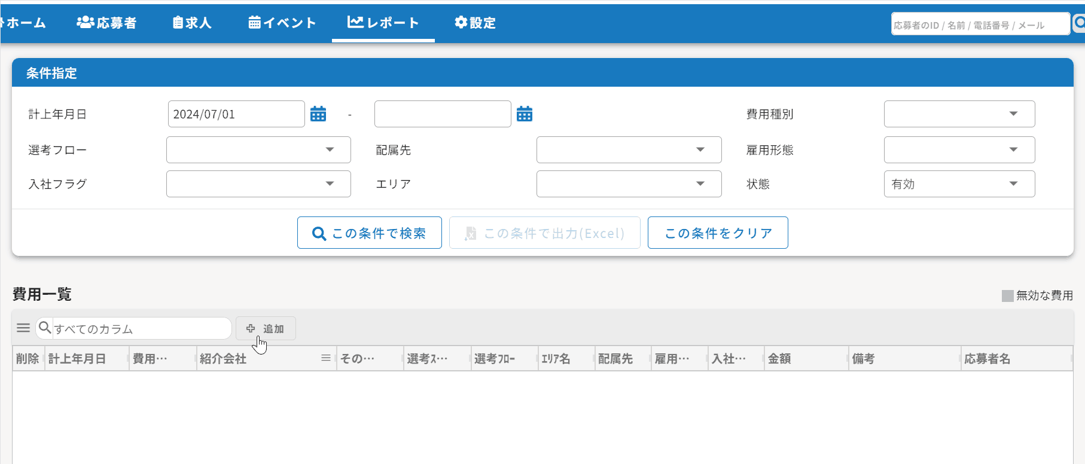Open the 求人 menu
The image size is (1085, 464).
pos(192,23)
